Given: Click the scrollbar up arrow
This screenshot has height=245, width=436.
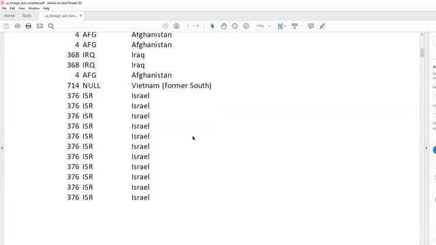Looking at the screenshot, I should 422,35.
